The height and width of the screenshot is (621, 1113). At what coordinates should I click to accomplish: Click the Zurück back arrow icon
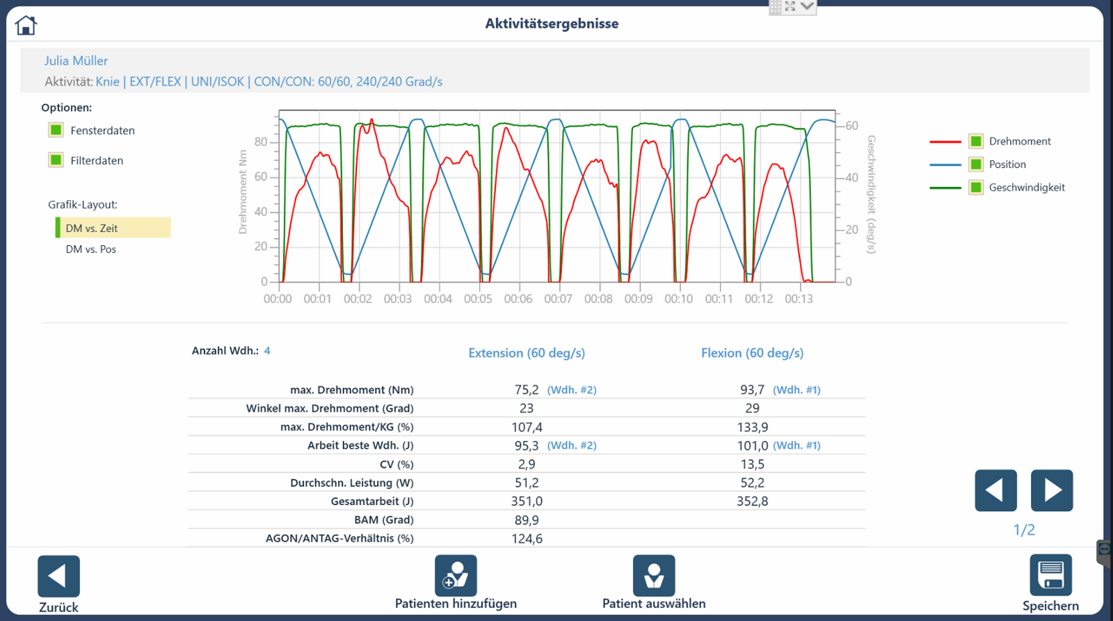pos(58,576)
